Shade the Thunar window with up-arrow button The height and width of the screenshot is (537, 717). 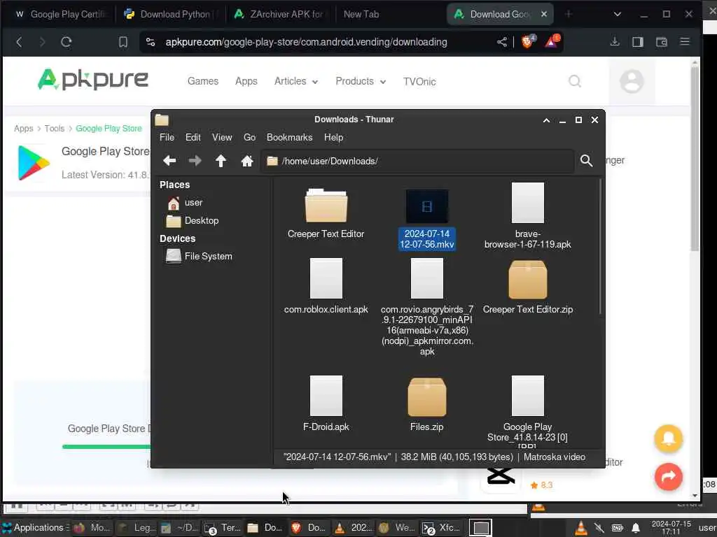pyautogui.click(x=546, y=120)
